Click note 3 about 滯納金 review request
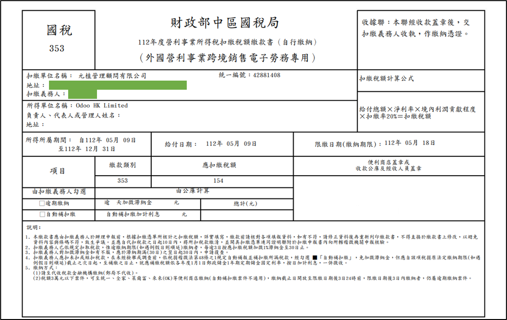Image resolution: width=507 pixels, height=320 pixels. [x=127, y=252]
